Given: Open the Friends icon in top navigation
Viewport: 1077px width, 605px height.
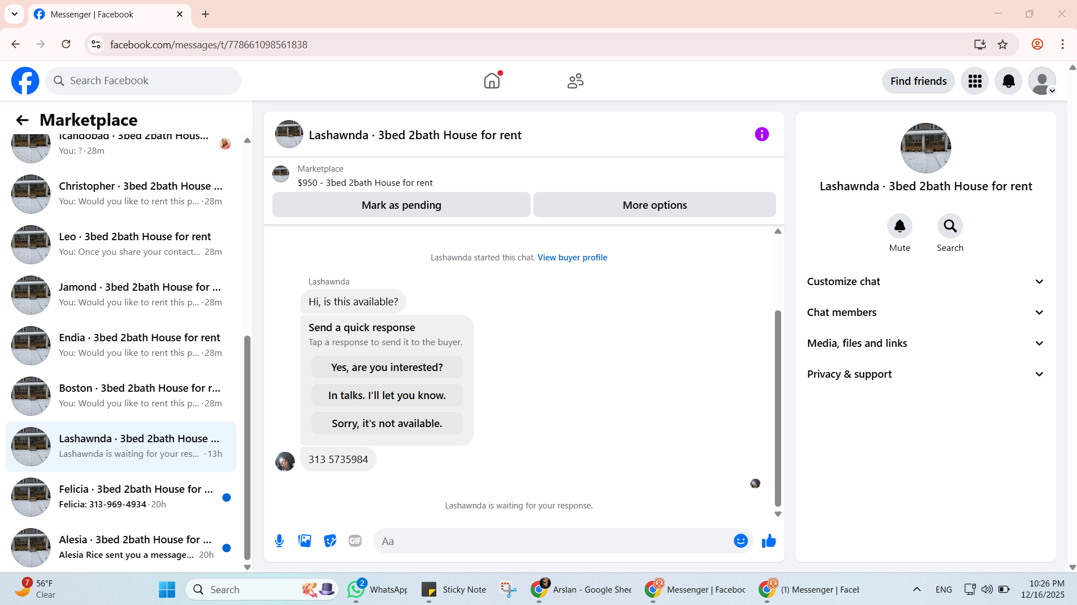Looking at the screenshot, I should pos(576,81).
